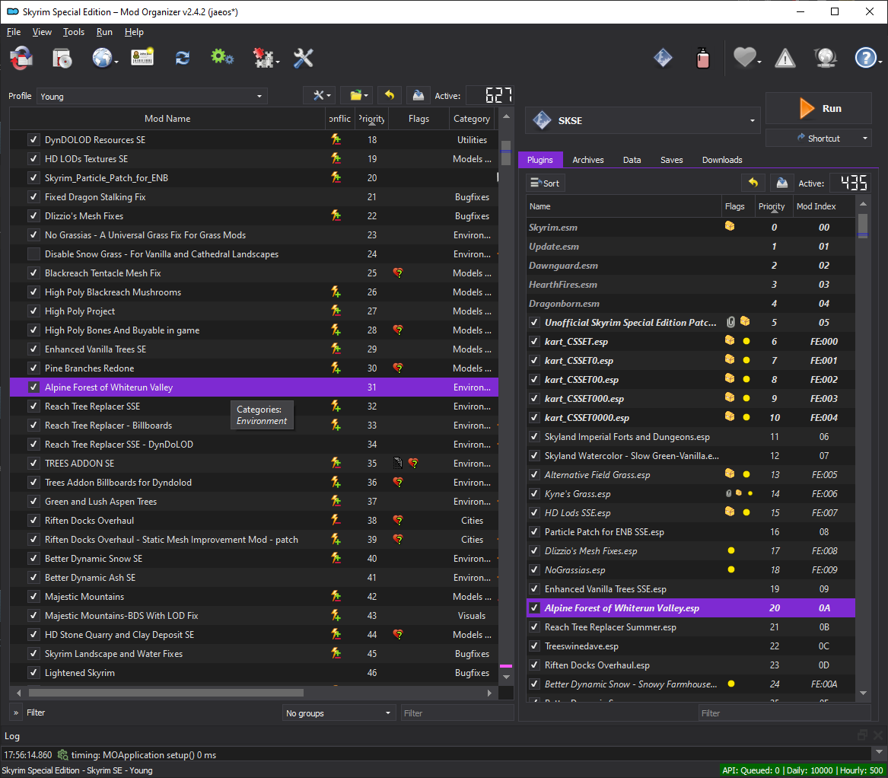This screenshot has width=888, height=778.
Task: Select the High Poly Project mod row
Action: coord(253,311)
